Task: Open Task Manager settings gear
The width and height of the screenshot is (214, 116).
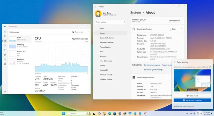Action: click(x=5, y=92)
